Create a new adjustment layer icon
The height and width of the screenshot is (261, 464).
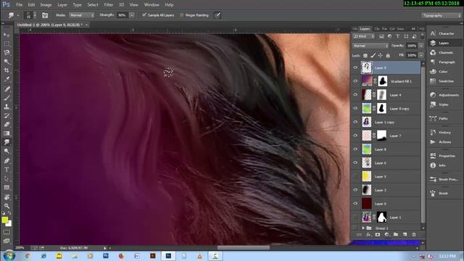(x=386, y=235)
